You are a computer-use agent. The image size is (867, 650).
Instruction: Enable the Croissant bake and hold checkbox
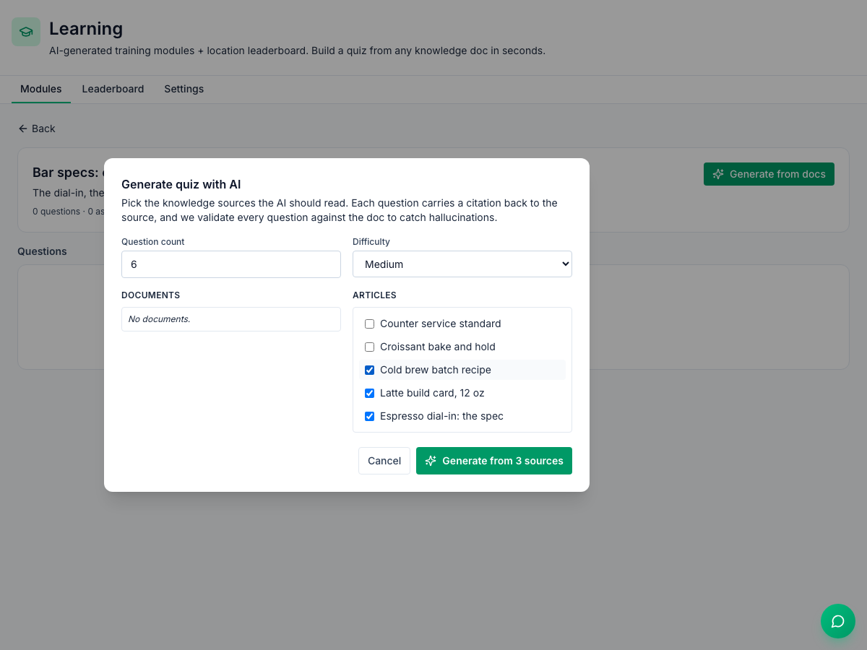click(370, 347)
